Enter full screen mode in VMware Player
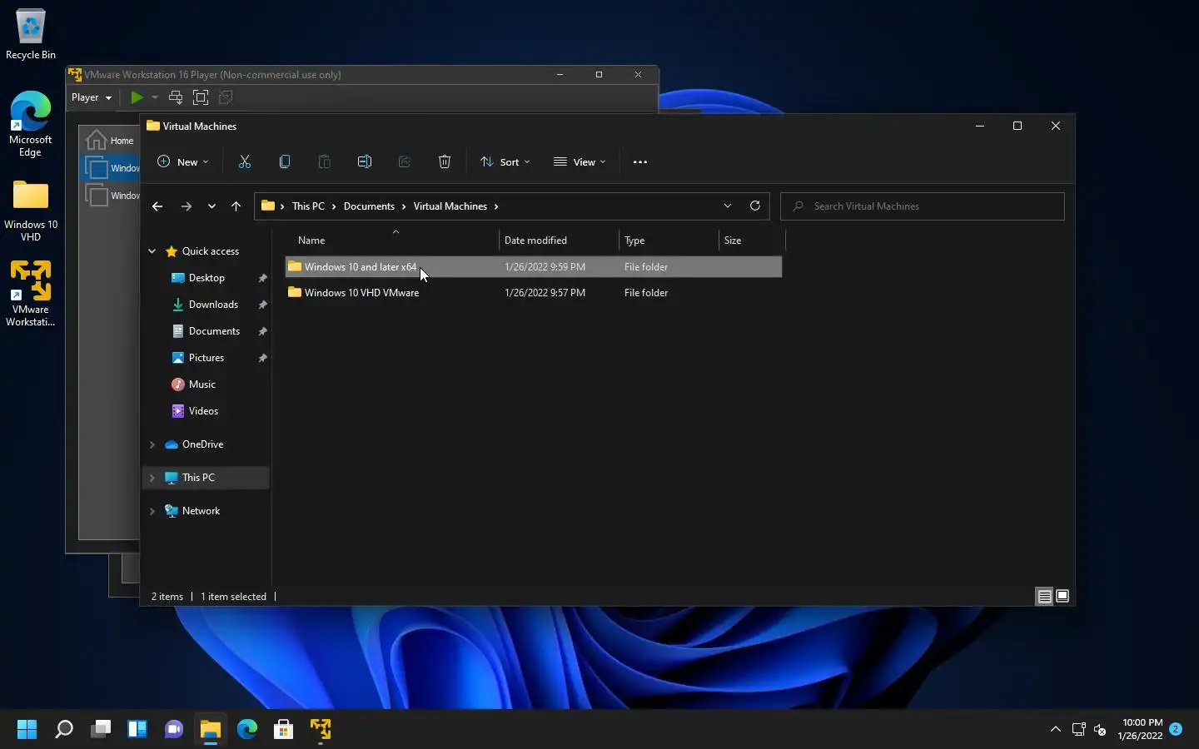The height and width of the screenshot is (749, 1199). point(201,97)
